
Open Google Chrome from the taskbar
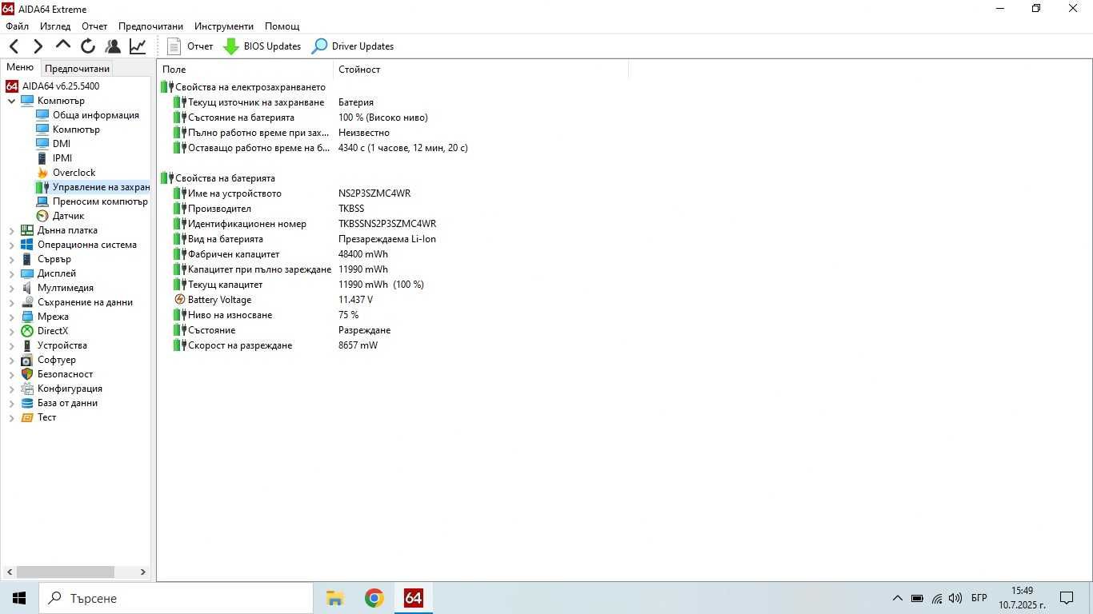click(x=374, y=598)
